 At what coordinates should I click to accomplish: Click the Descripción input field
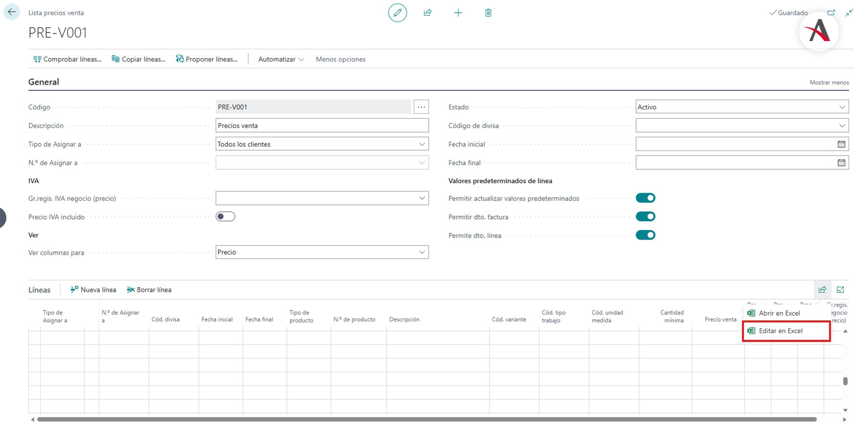click(322, 126)
